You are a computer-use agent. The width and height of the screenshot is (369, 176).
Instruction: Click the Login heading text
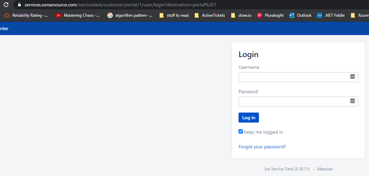[x=249, y=54]
